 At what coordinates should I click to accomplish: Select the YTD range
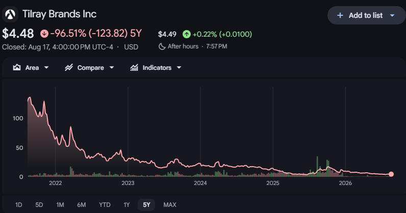(x=105, y=205)
